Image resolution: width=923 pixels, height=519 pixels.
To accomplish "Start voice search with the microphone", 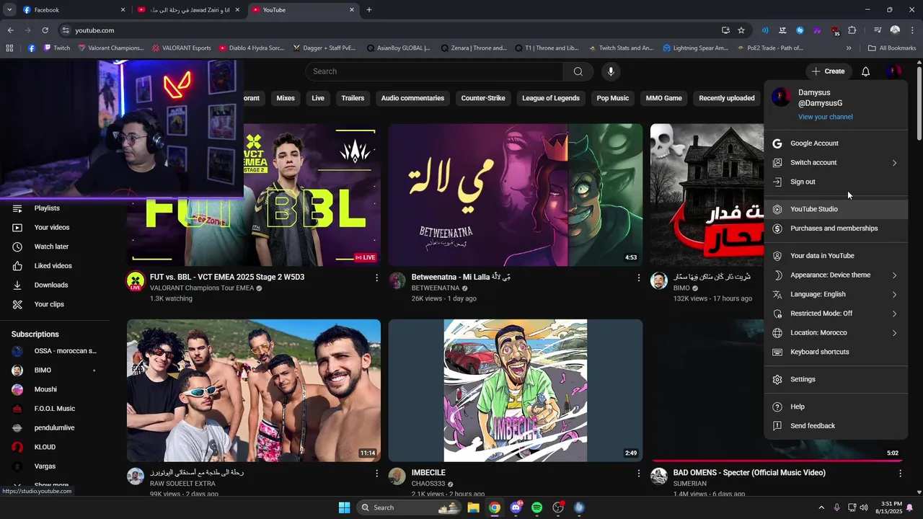I will (x=611, y=71).
